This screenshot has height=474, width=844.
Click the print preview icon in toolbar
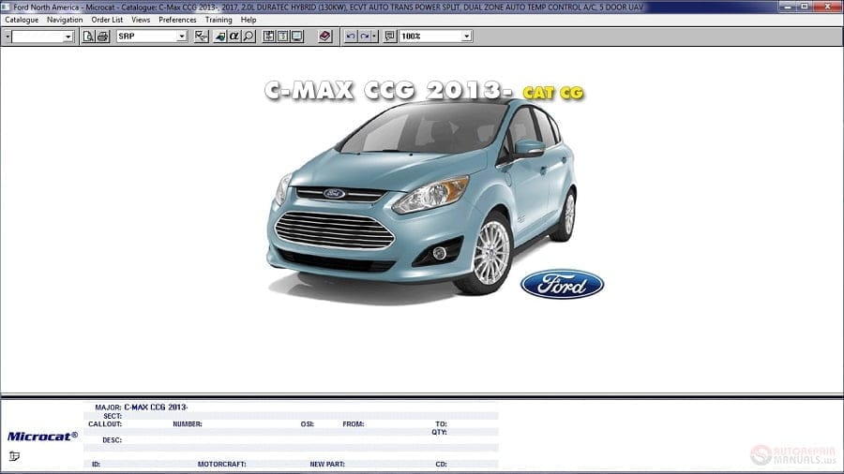(88, 37)
